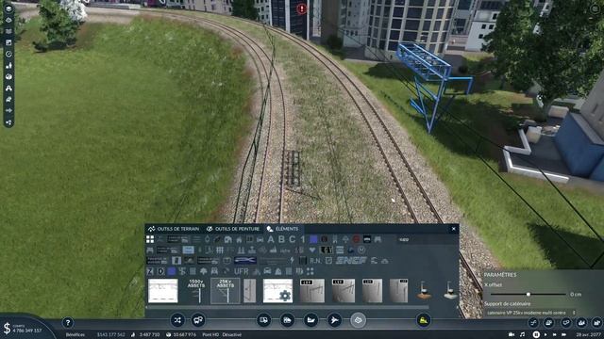Select the letter C asset category
604x339 pixels.
(293, 239)
